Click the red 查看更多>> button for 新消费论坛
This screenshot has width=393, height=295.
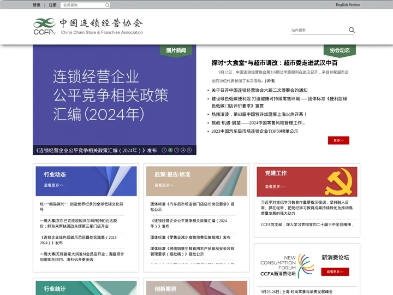(x=335, y=272)
